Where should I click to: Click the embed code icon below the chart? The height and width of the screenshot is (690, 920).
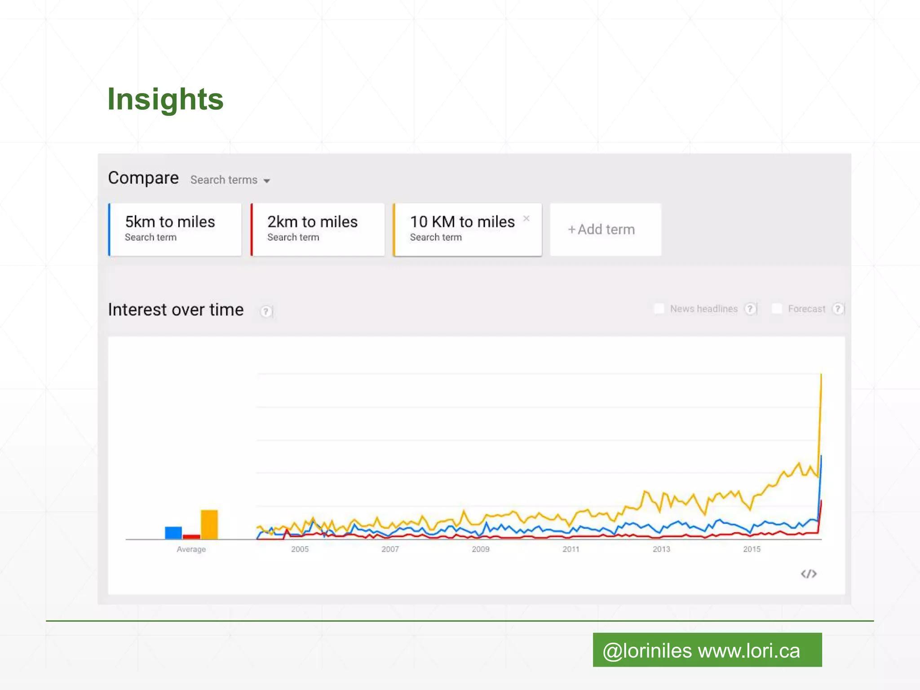[809, 574]
